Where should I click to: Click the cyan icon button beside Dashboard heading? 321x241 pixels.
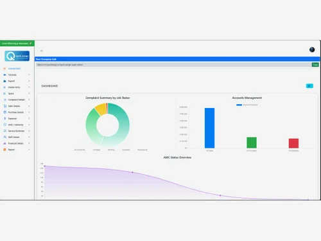(x=309, y=86)
